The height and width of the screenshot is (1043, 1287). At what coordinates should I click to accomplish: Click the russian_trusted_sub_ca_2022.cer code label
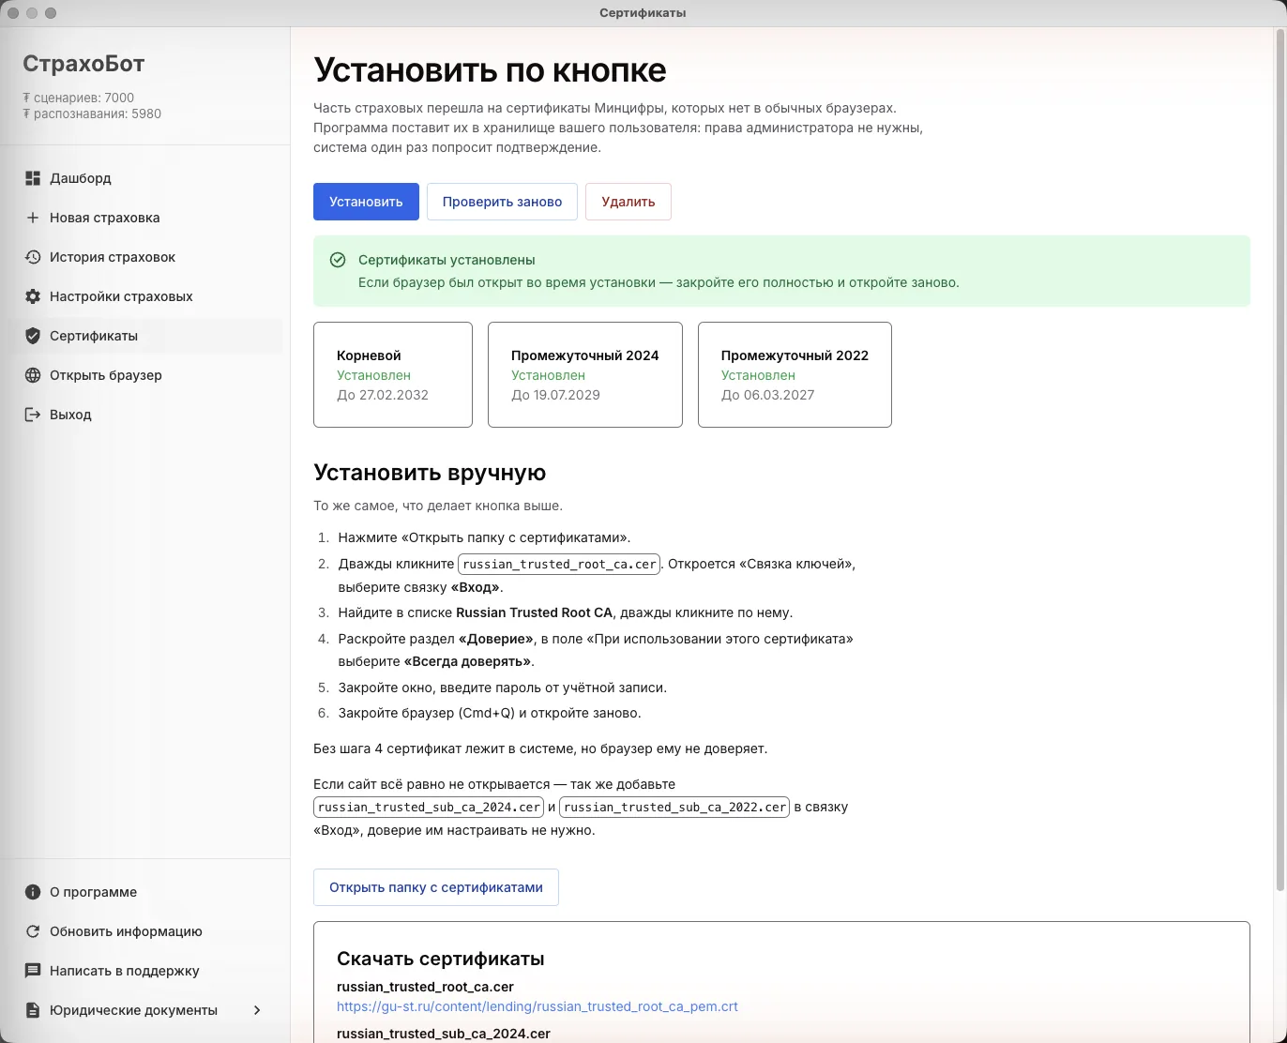click(674, 807)
